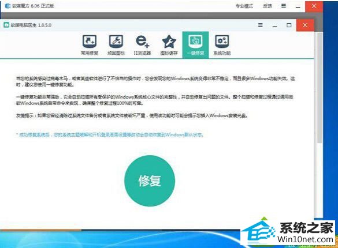The image size is (338, 248).
Task: Open the 系统功能 gears tab
Action: pos(222,45)
